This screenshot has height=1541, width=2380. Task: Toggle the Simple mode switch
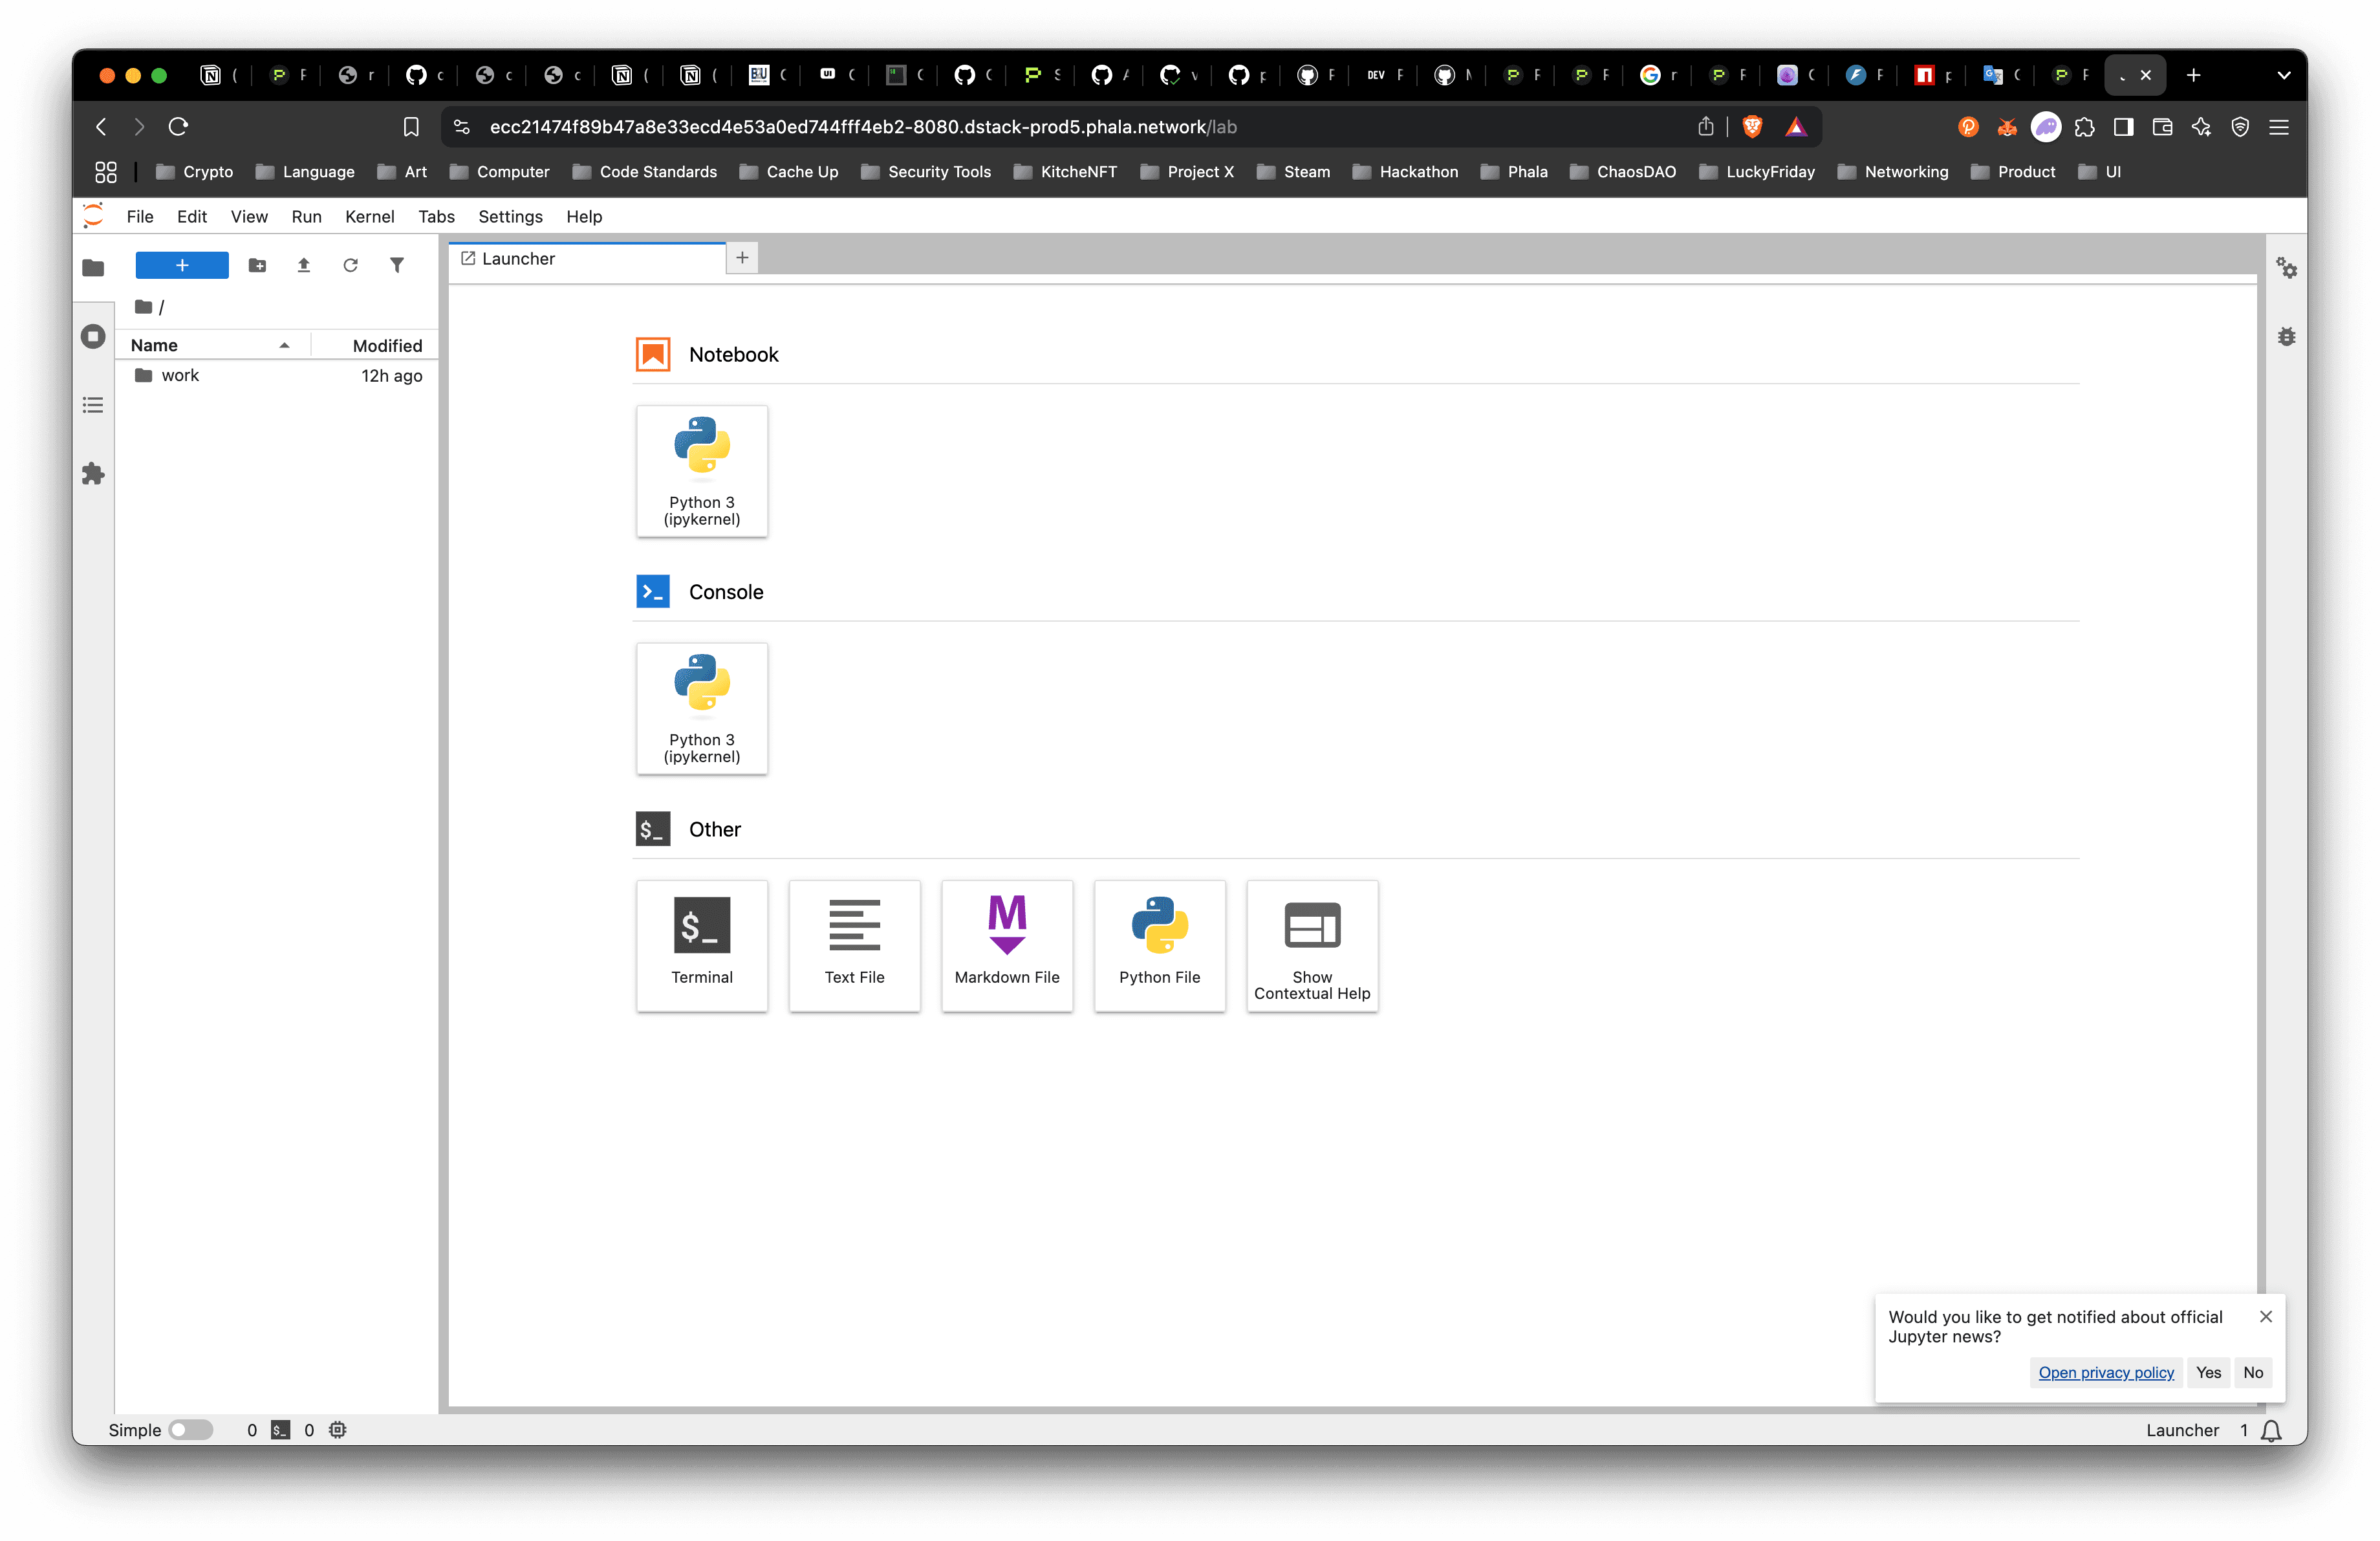click(x=190, y=1429)
